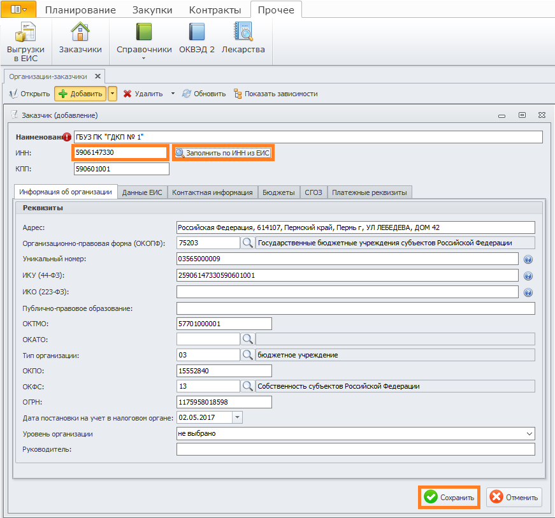Image resolution: width=555 pixels, height=518 pixels.
Task: Click the ОКФС lookup magnifier icon
Action: 247,386
